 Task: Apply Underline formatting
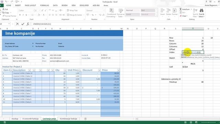[x=26, y=15]
